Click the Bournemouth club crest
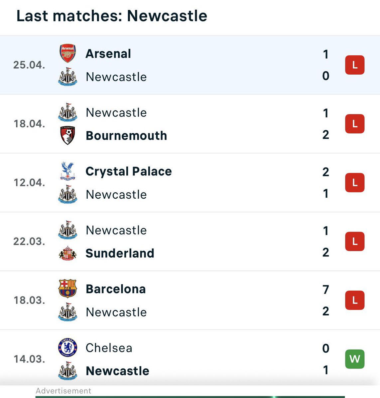 [x=68, y=135]
